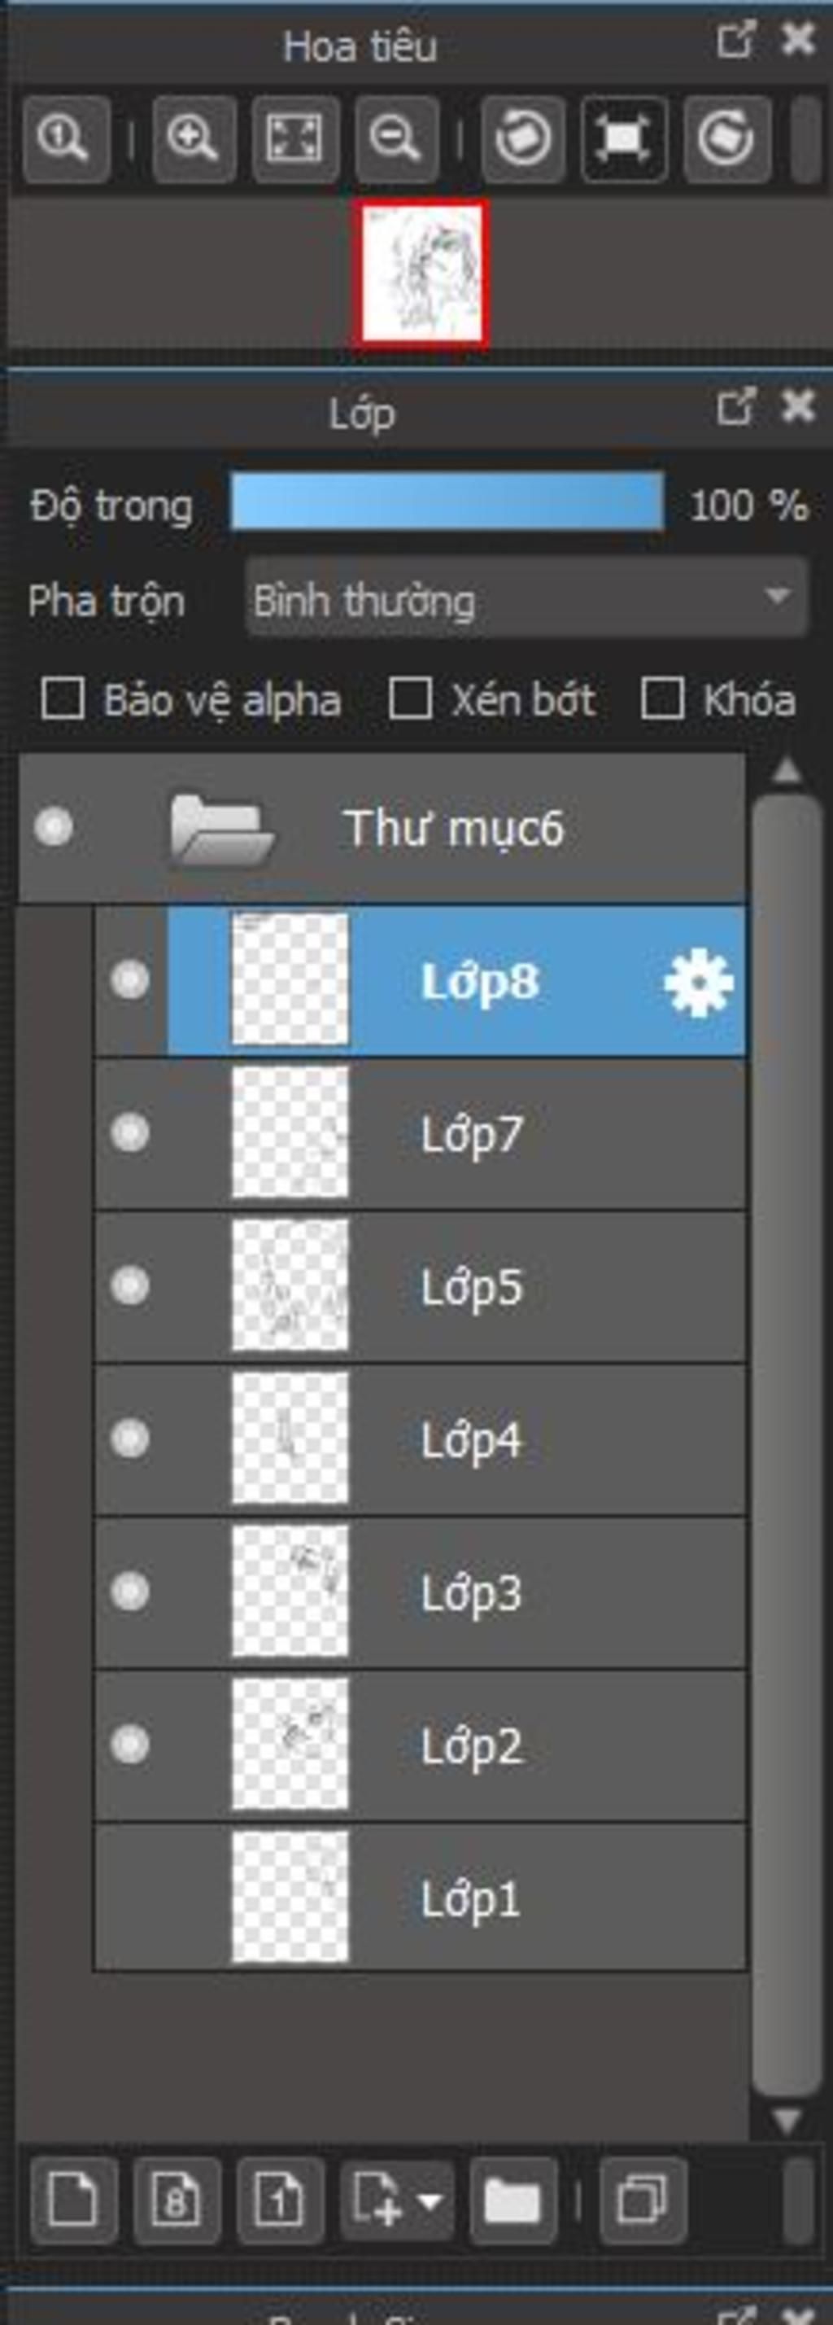Hide layer Lớp5 via visibility dot
This screenshot has height=2325, width=833.
130,1286
